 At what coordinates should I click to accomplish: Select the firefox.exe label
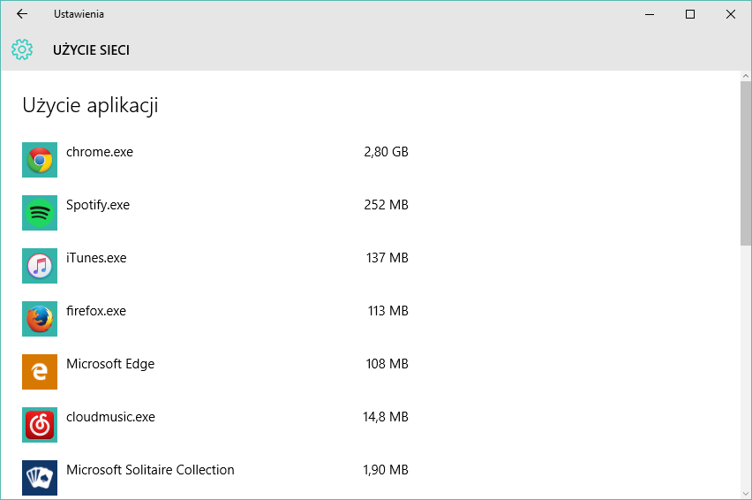pos(96,311)
